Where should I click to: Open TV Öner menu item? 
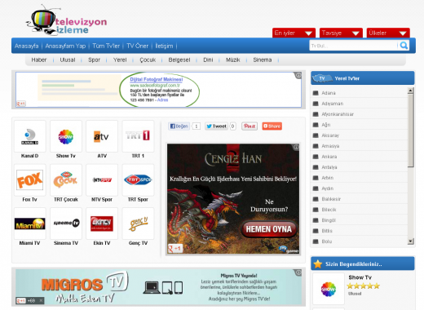[138, 46]
